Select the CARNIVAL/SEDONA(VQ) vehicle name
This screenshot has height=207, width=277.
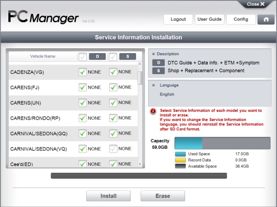(x=38, y=149)
